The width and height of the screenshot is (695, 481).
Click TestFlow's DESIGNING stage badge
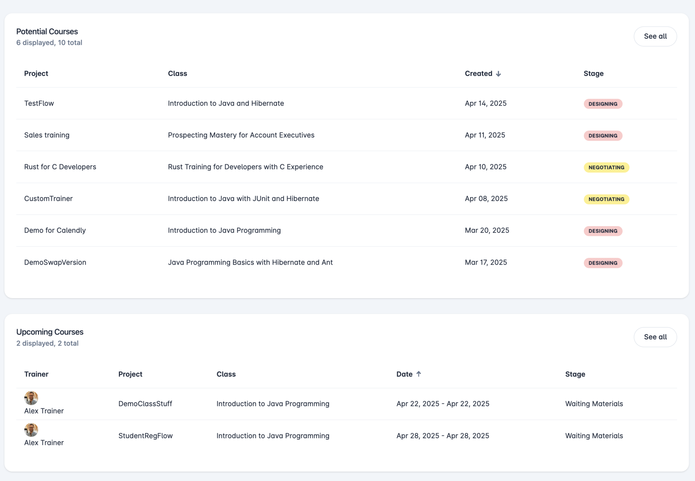[x=603, y=104]
